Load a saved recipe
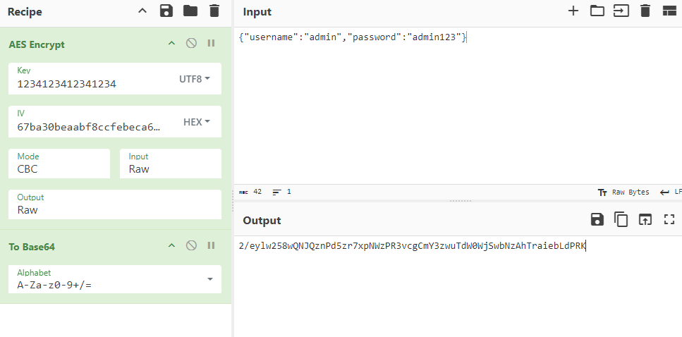Screen dimensions: 682x337 click(190, 11)
